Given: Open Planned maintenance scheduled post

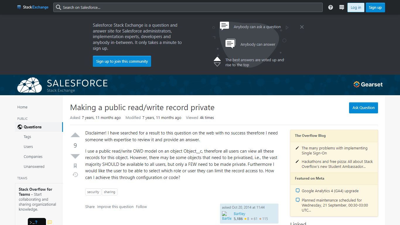Looking at the screenshot, I should (335, 205).
